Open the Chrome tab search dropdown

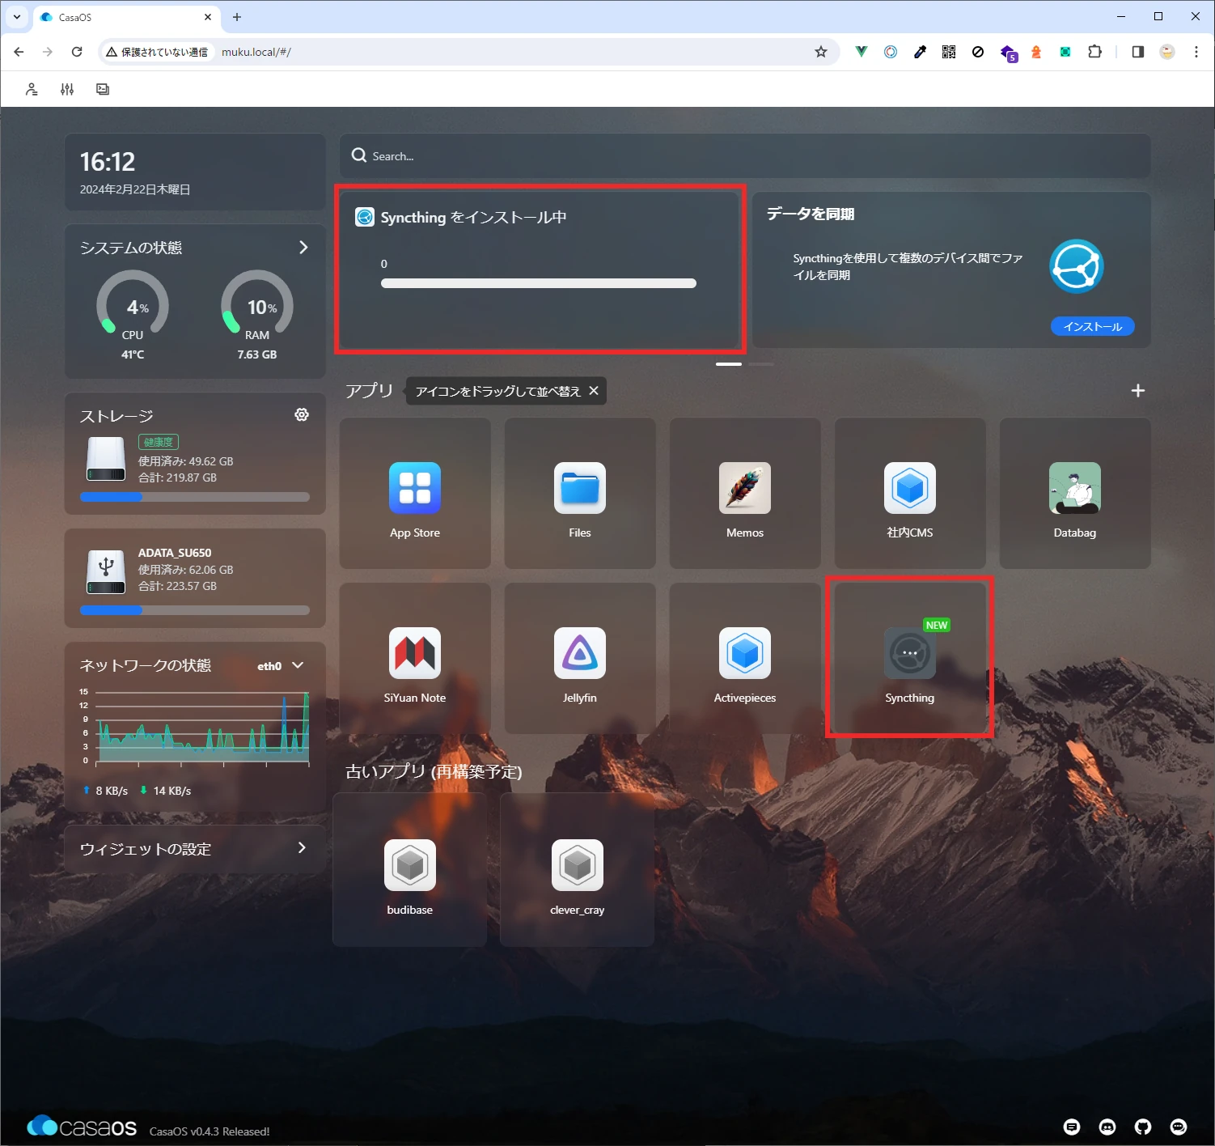point(16,16)
